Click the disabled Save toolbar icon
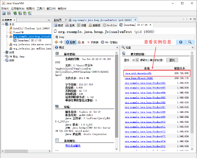Image resolution: width=197 pixels, height=158 pixels. [x=9, y=13]
